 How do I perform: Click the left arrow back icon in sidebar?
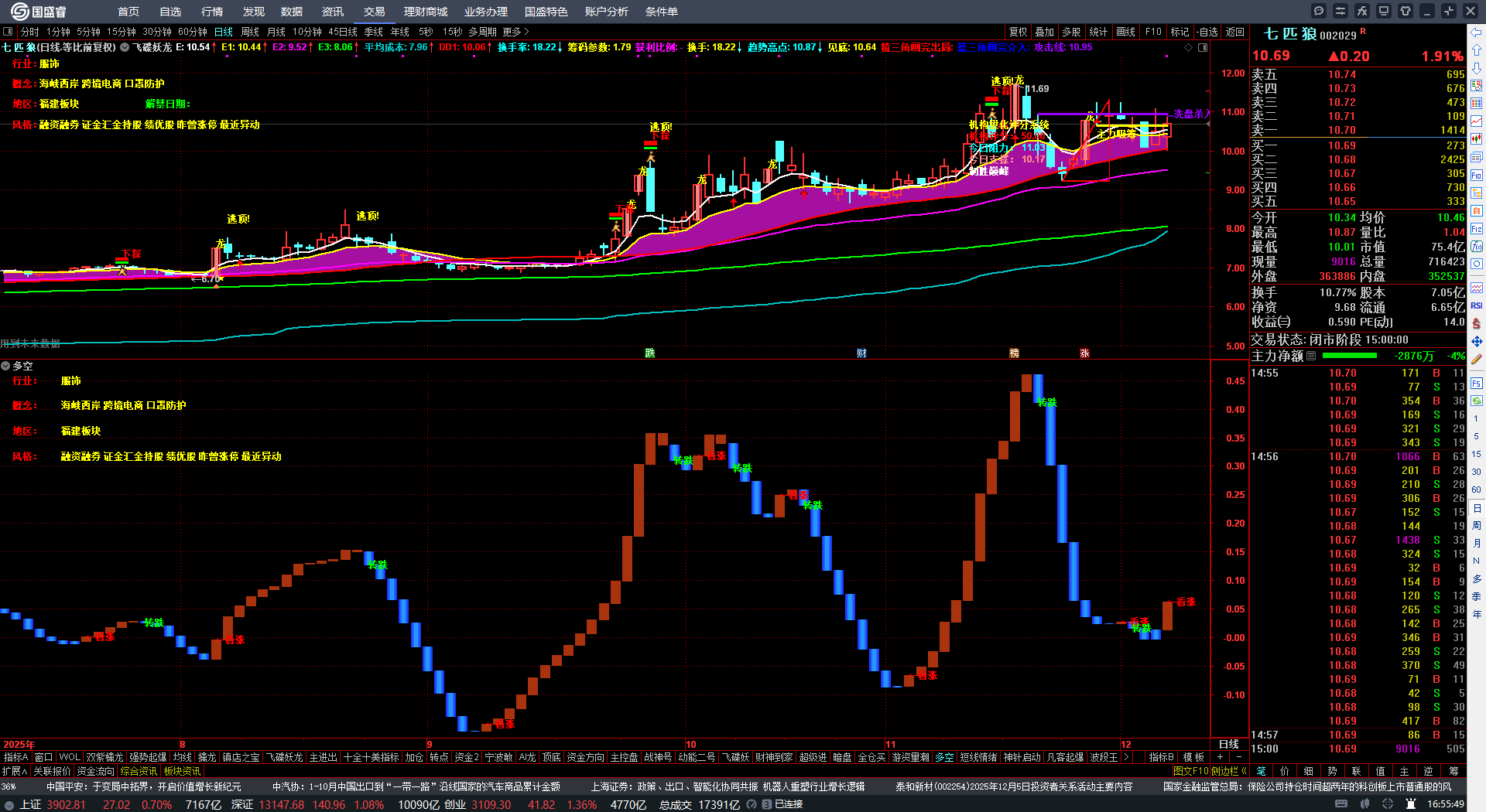click(x=1477, y=32)
